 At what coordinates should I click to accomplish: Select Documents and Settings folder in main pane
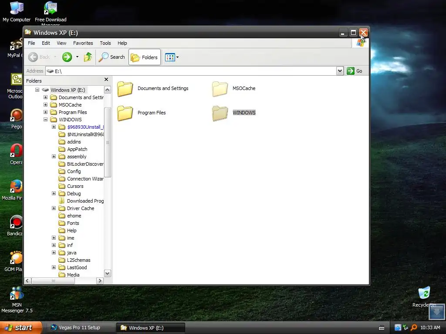(x=153, y=89)
